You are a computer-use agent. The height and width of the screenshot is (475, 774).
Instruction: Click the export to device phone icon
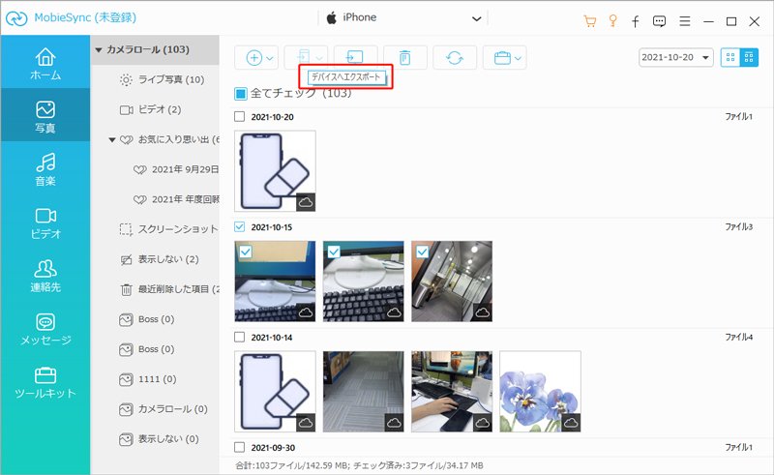304,58
